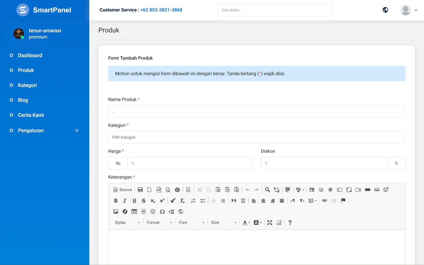Image resolution: width=424 pixels, height=265 pixels.
Task: Center align the text
Action: 263,201
